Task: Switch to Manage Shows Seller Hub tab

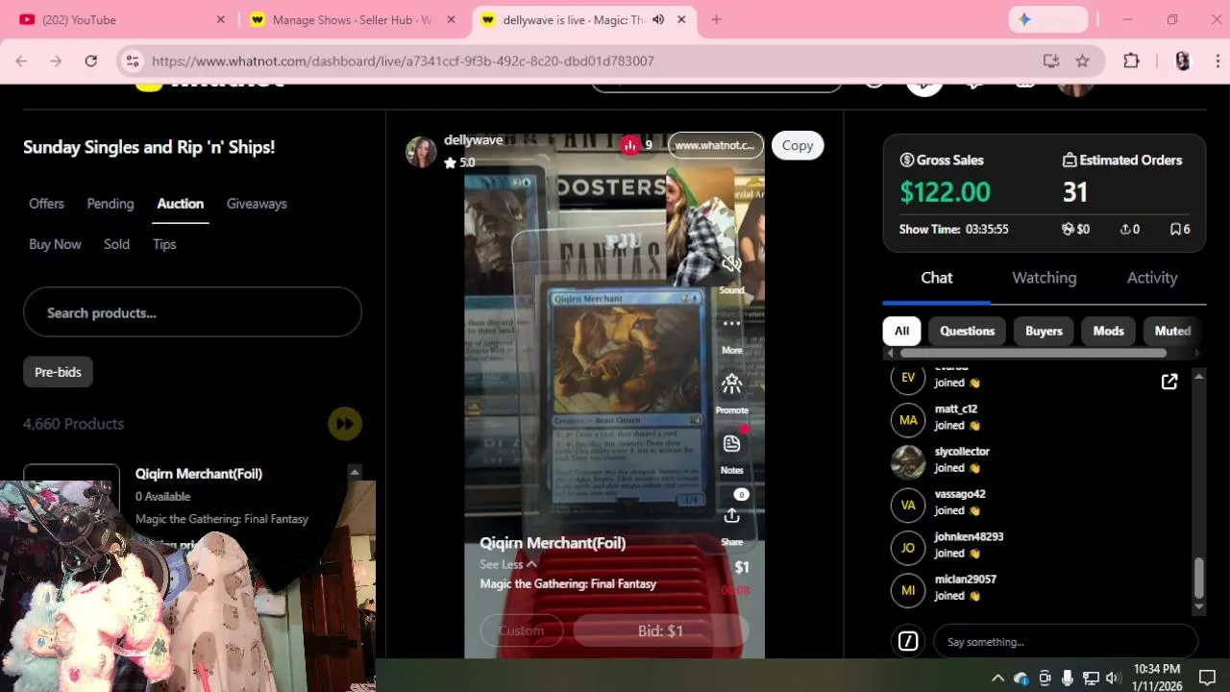Action: coord(351,19)
